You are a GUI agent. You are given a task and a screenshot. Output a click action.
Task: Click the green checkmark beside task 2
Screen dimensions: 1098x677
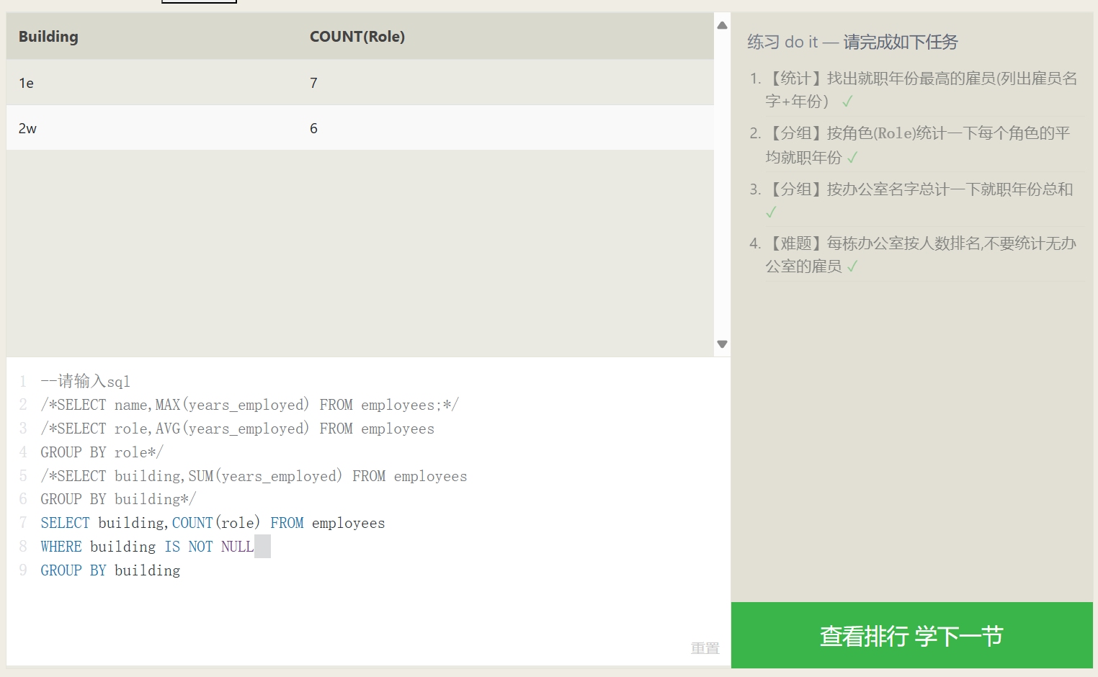[x=852, y=158]
